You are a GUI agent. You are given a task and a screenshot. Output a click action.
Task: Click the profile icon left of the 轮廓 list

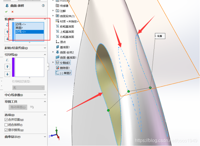[7, 25]
